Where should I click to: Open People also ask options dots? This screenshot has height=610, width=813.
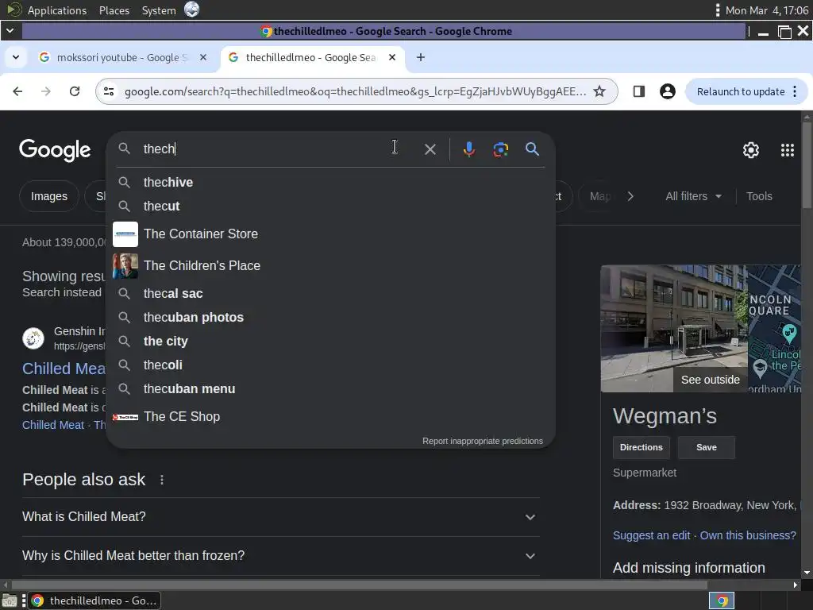[x=162, y=480]
